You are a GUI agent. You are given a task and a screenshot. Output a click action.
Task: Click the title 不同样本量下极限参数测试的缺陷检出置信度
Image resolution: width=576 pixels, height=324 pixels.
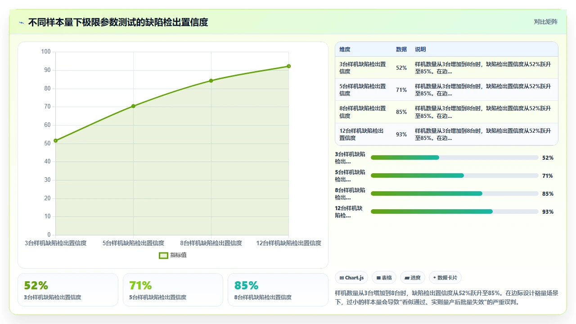click(x=118, y=22)
